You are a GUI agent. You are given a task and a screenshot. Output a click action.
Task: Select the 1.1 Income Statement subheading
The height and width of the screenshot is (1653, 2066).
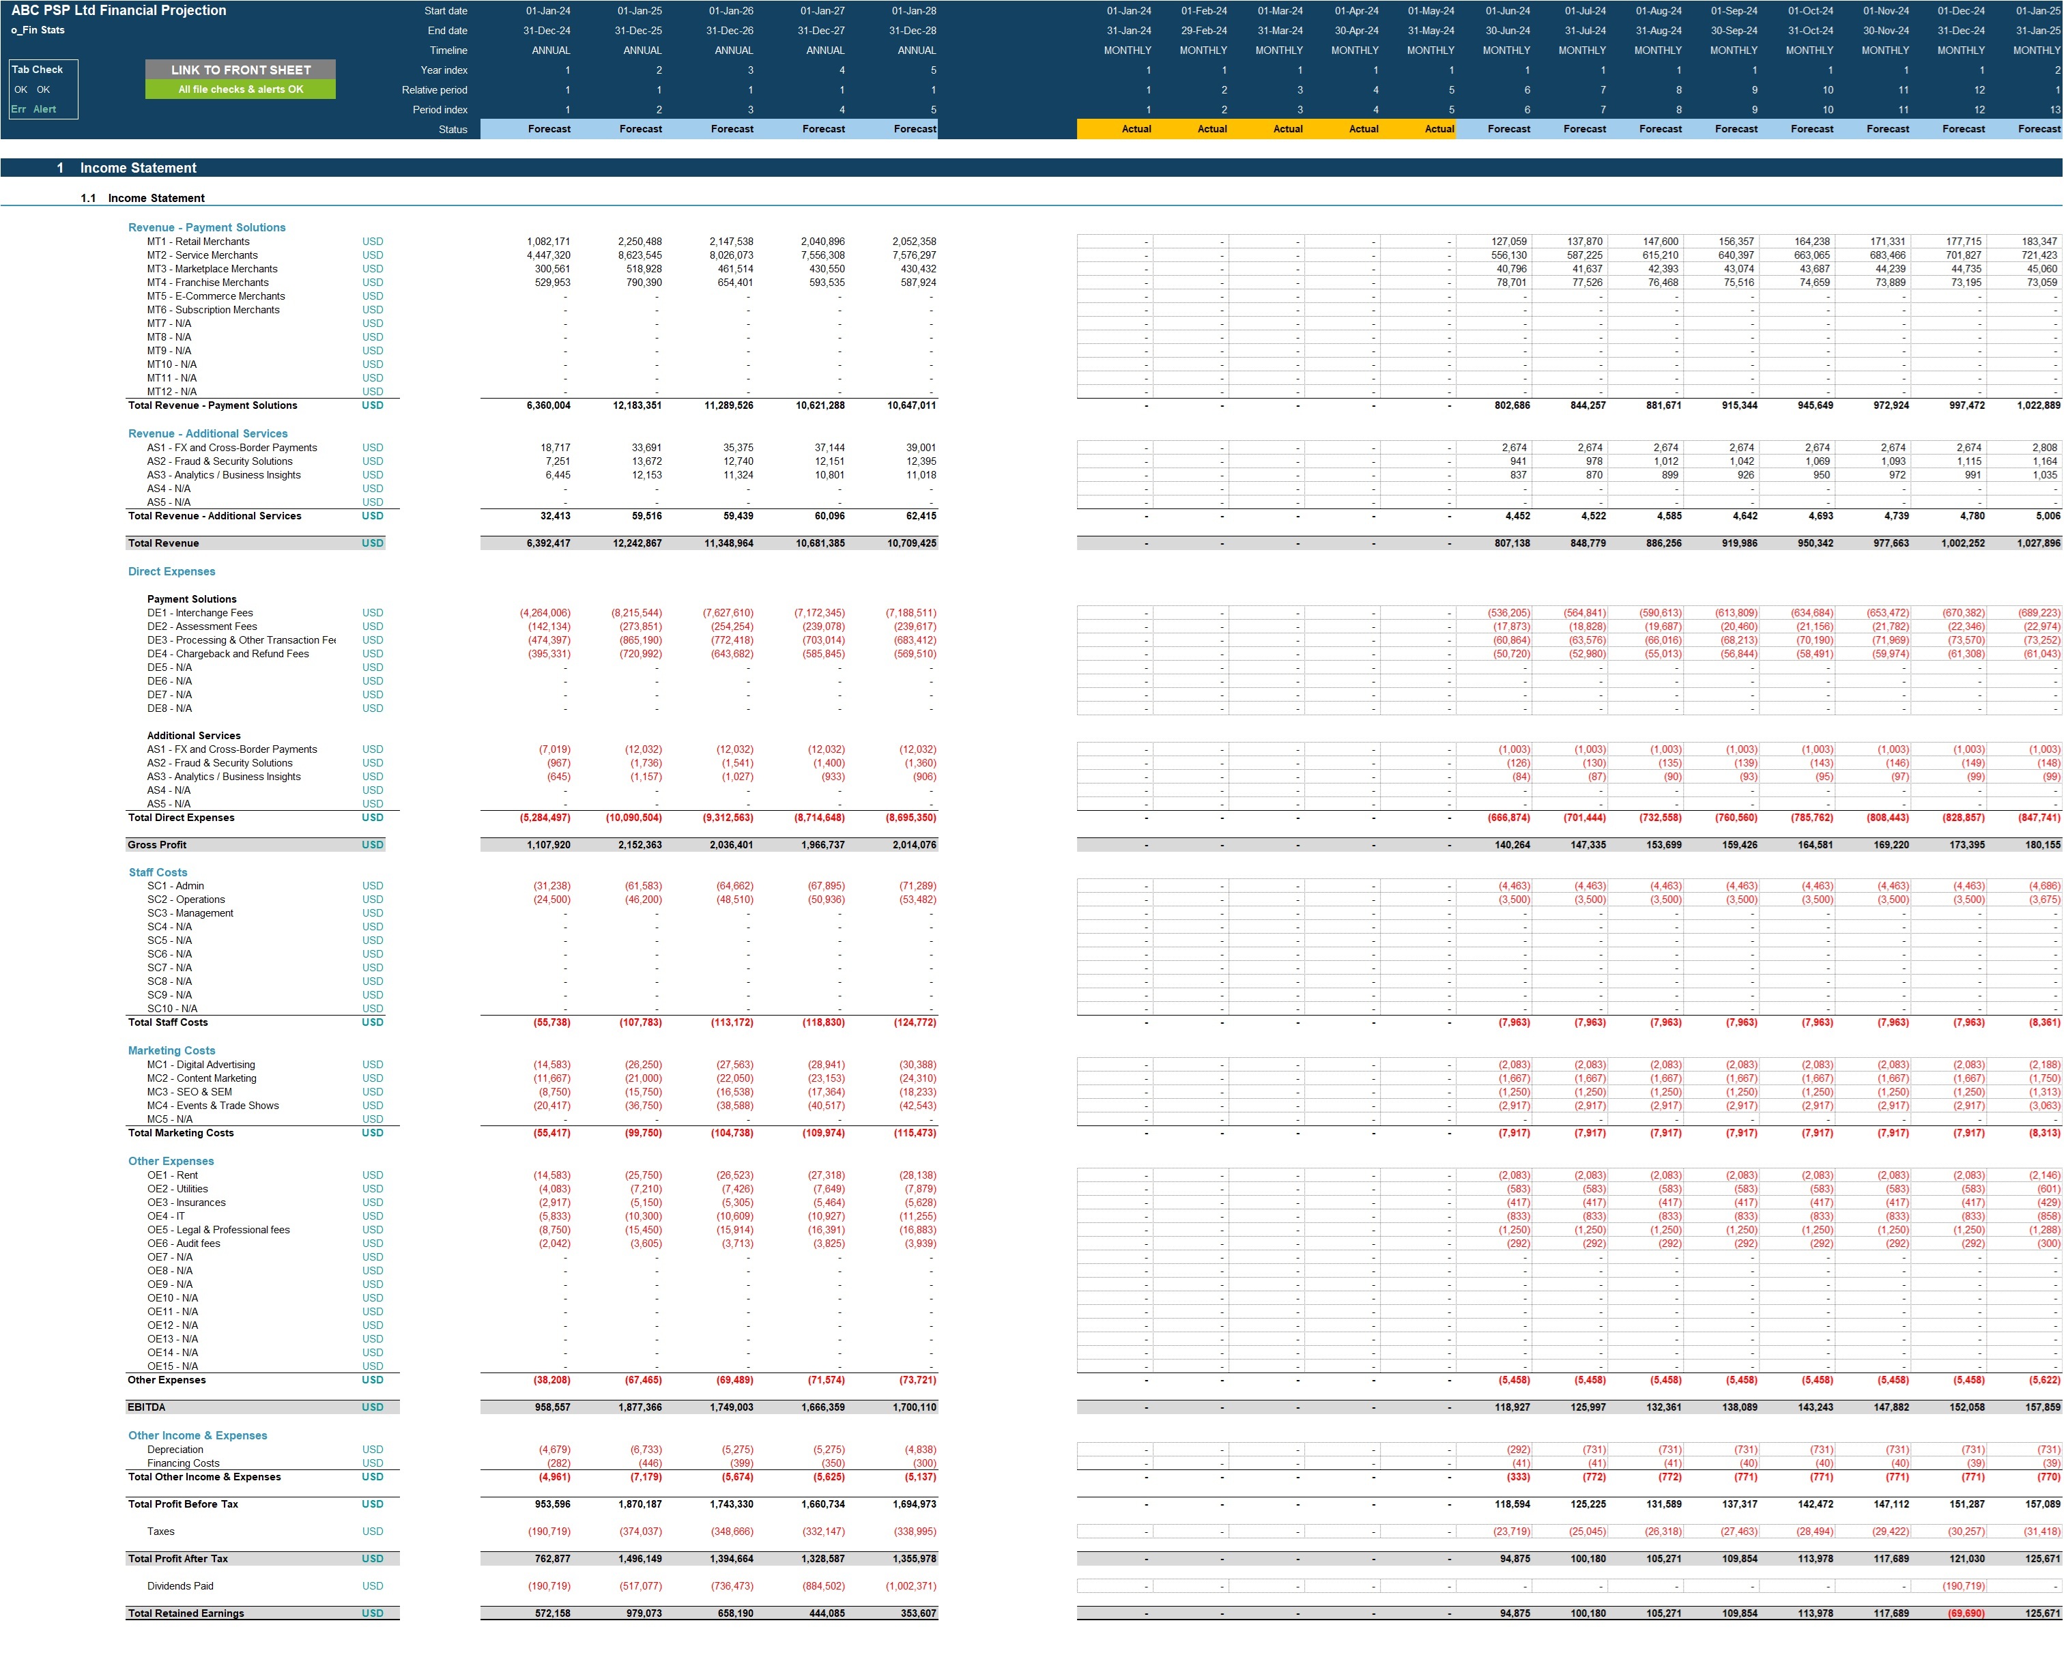[143, 199]
